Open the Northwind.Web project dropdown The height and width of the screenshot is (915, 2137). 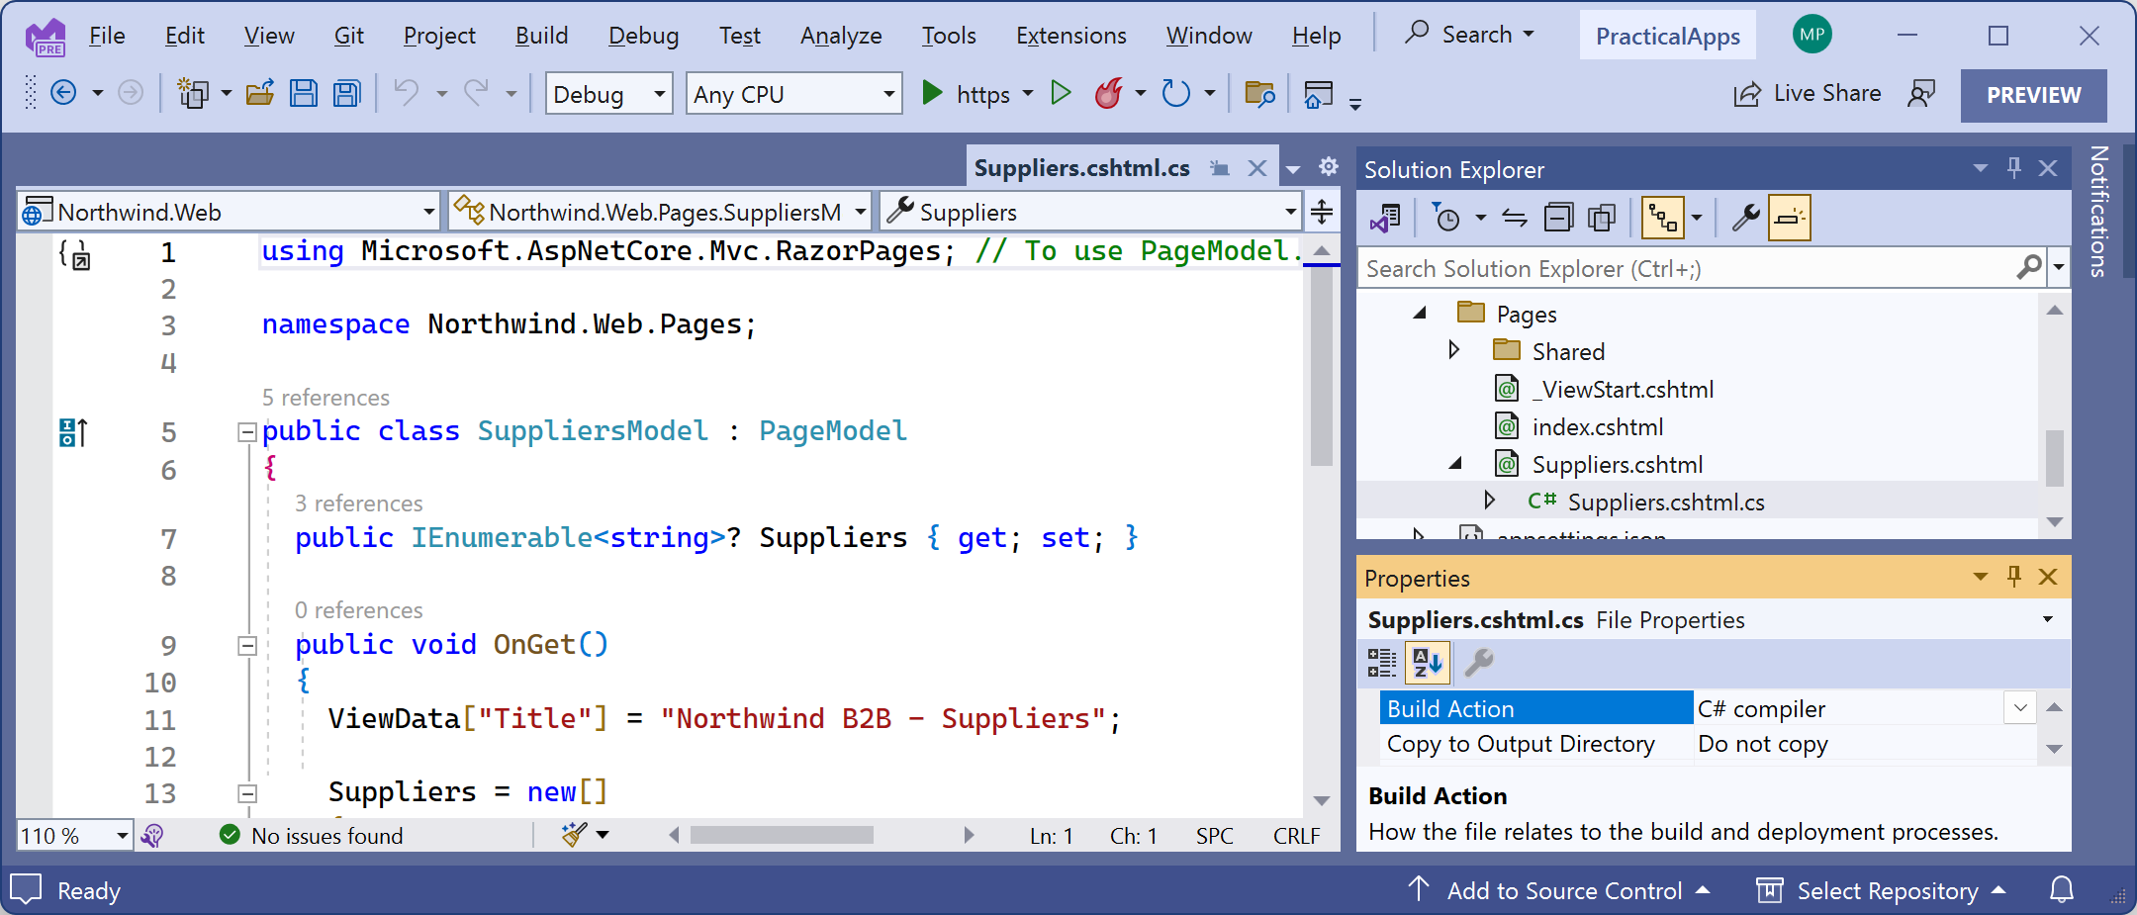click(x=229, y=212)
